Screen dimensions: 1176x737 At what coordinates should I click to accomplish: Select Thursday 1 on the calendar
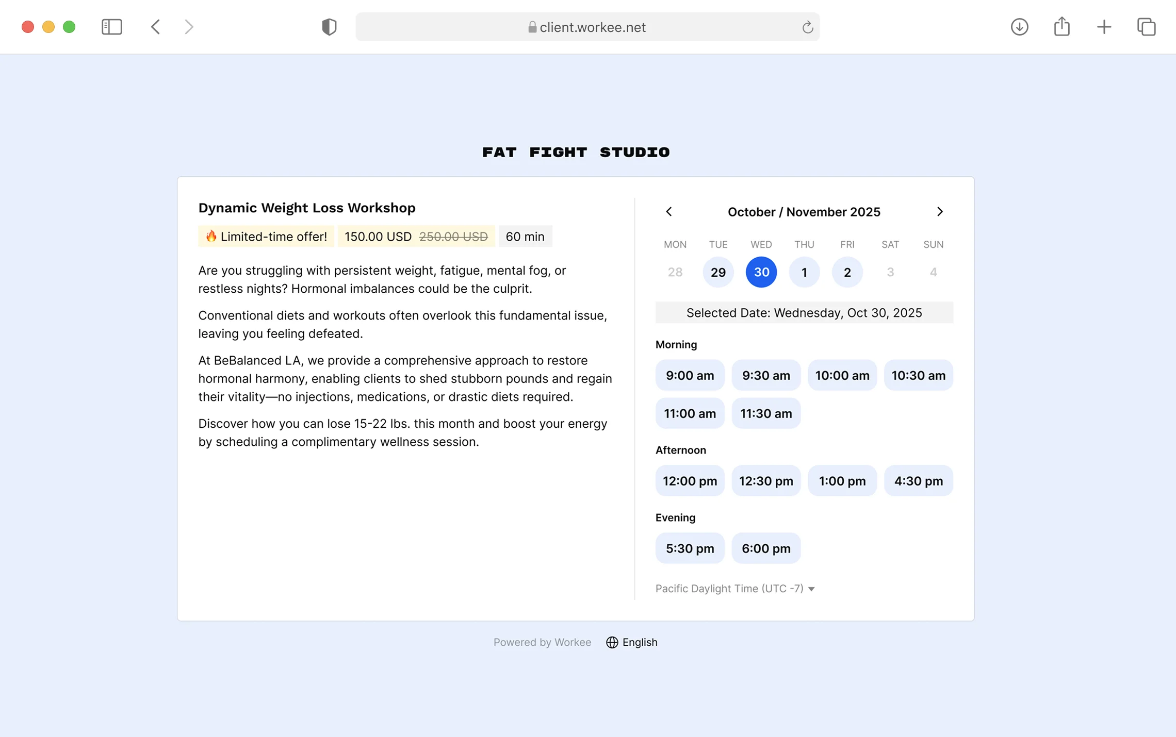pyautogui.click(x=804, y=272)
